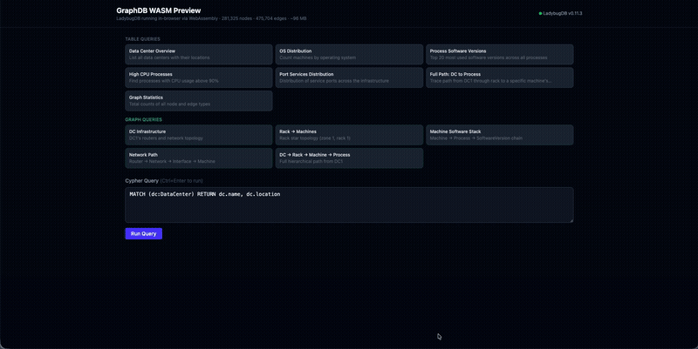Run the Data Center Overview query card

[x=199, y=54]
